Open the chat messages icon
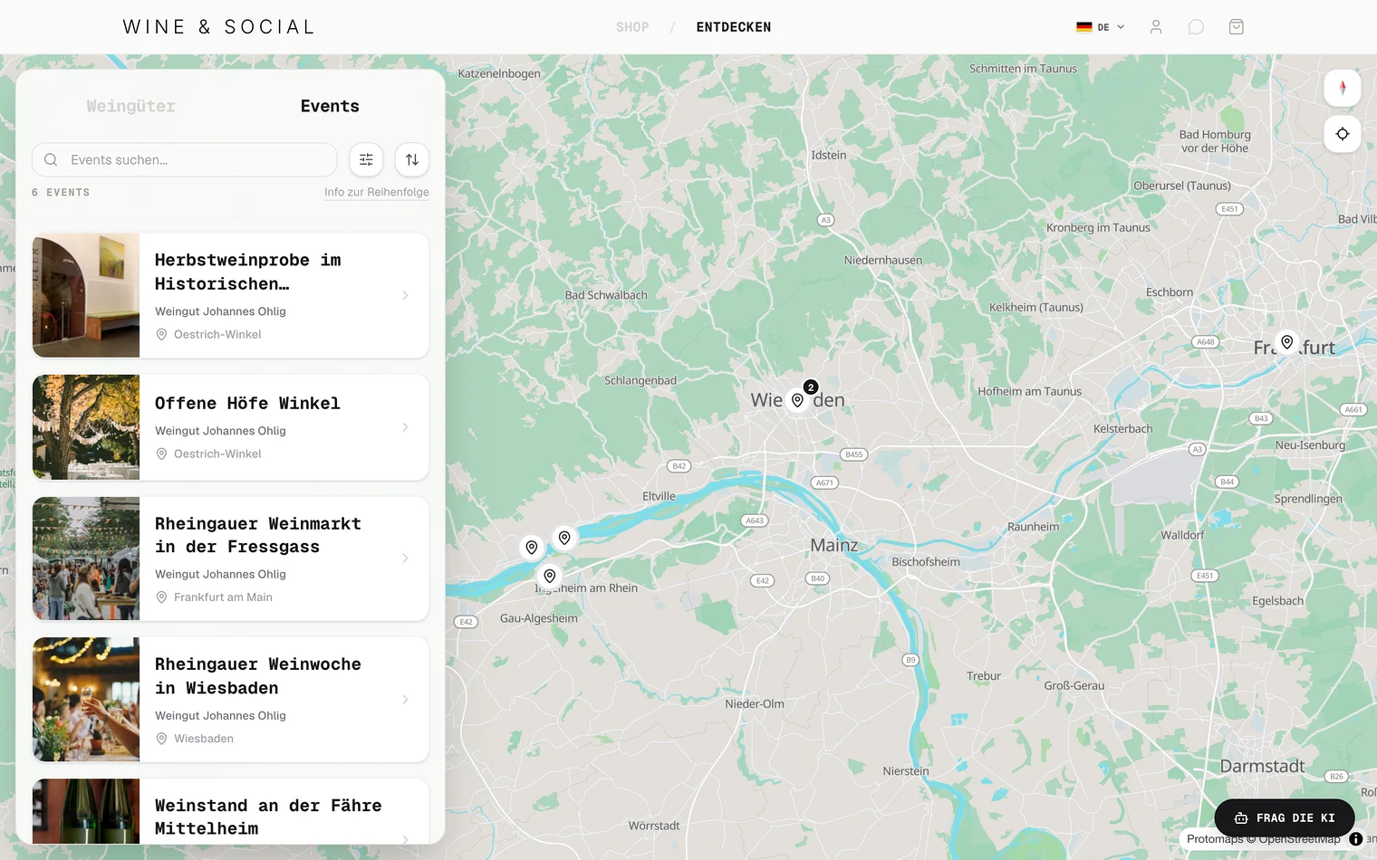This screenshot has width=1377, height=860. coord(1196,27)
